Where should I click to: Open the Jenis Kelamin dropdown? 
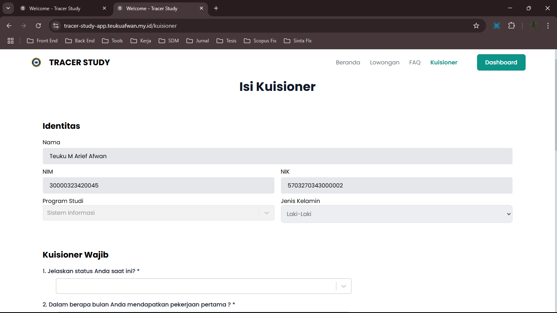pyautogui.click(x=396, y=214)
